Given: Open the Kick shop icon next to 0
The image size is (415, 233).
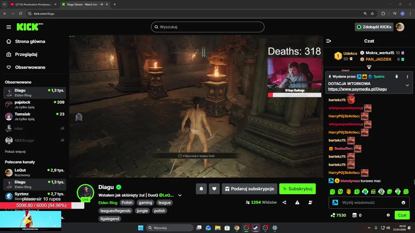Looking at the screenshot, I should point(354,215).
